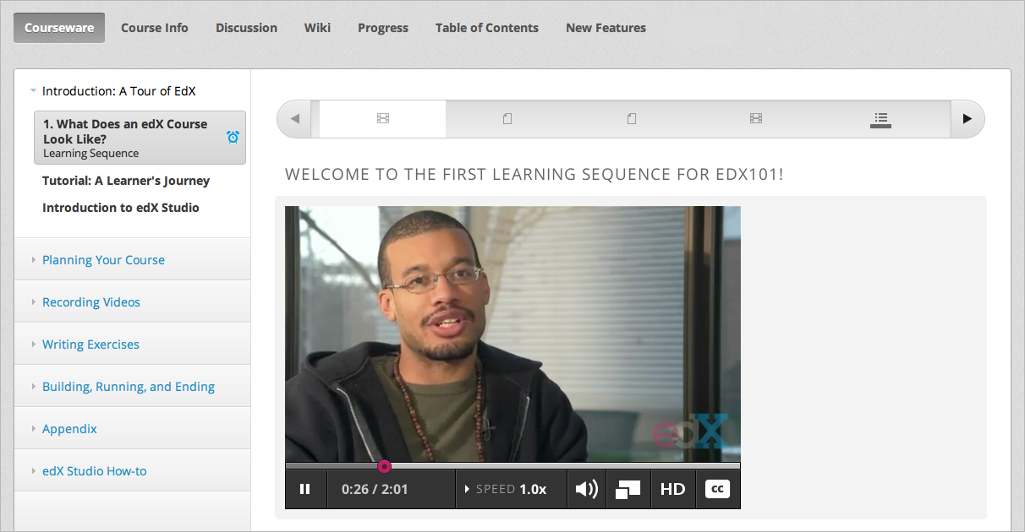The height and width of the screenshot is (532, 1025).
Task: Toggle closed captions CC button
Action: tap(717, 489)
